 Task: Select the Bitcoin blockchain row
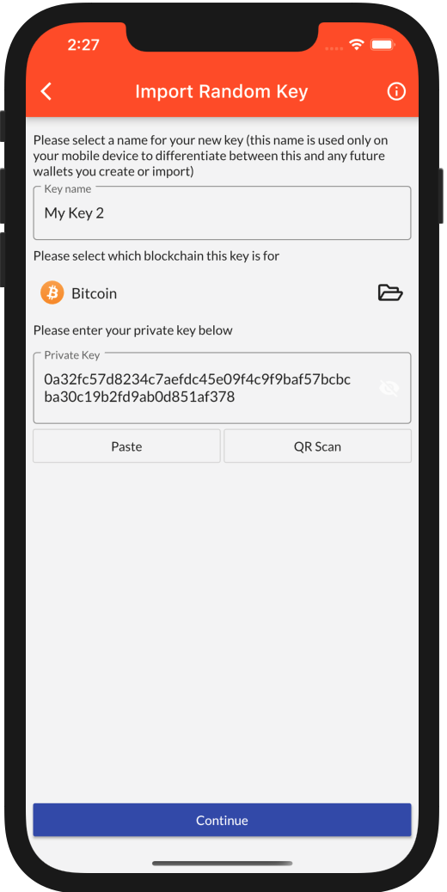(222, 293)
